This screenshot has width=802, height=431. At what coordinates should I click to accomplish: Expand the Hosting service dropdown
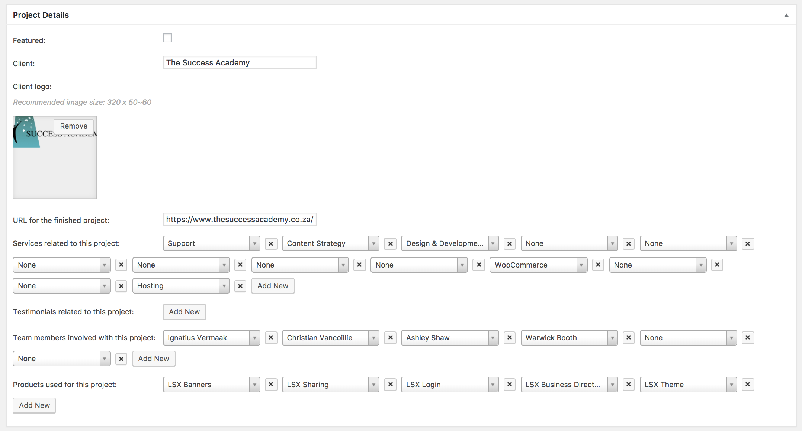(181, 286)
